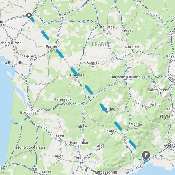Click the Montauban city label
The width and height of the screenshot is (175, 175).
(x=80, y=143)
